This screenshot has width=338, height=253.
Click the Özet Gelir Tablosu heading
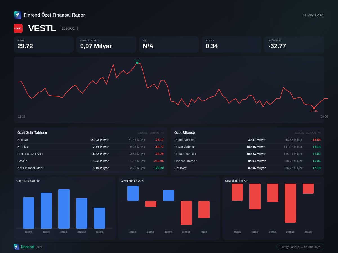coord(32,133)
